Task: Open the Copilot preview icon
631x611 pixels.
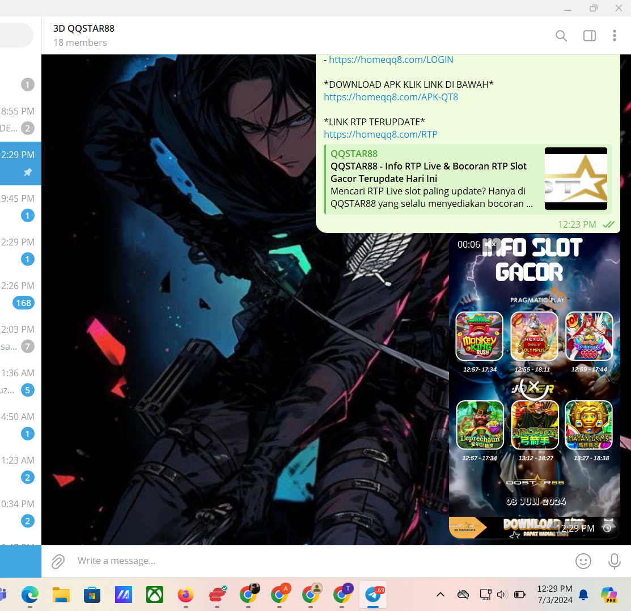Action: [x=609, y=595]
